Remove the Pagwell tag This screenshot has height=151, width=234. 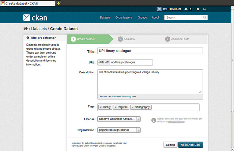click(116, 107)
